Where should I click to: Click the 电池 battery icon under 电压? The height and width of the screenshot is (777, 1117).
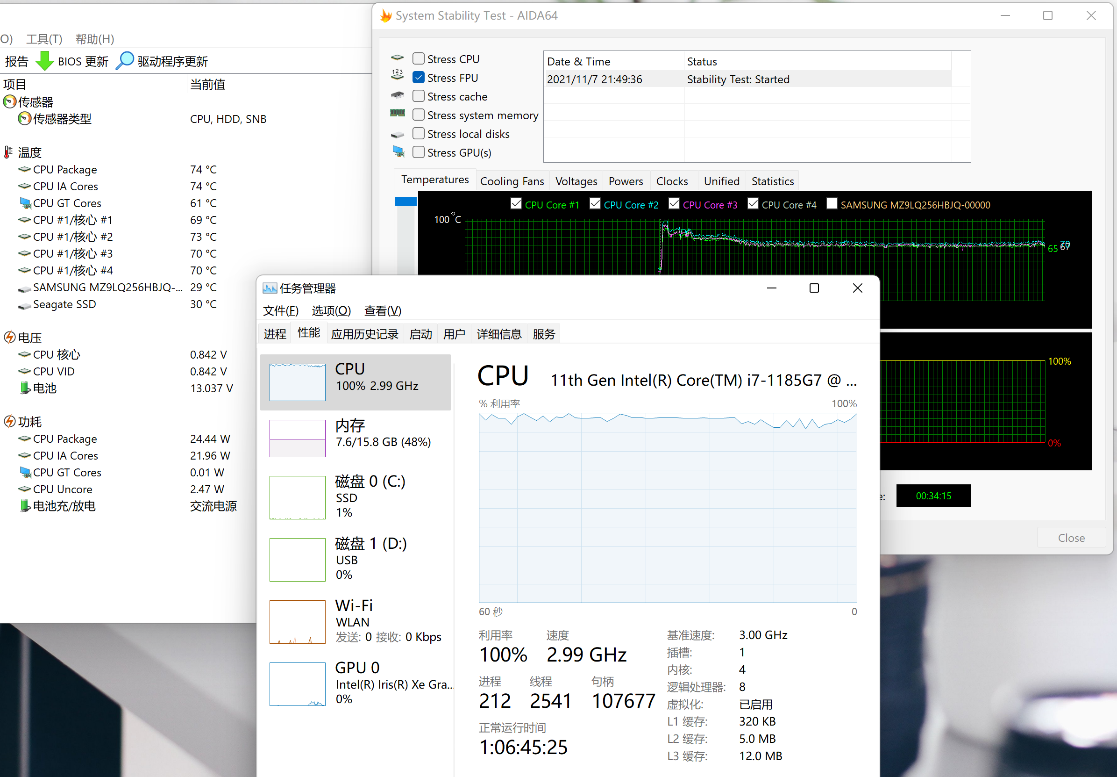(x=25, y=388)
